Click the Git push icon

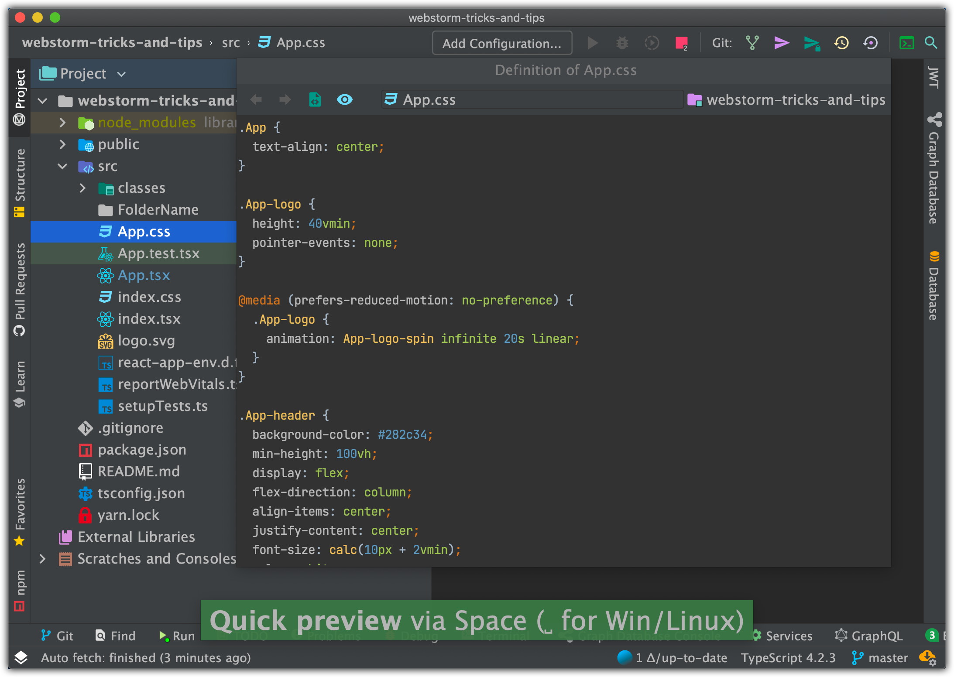tap(811, 43)
